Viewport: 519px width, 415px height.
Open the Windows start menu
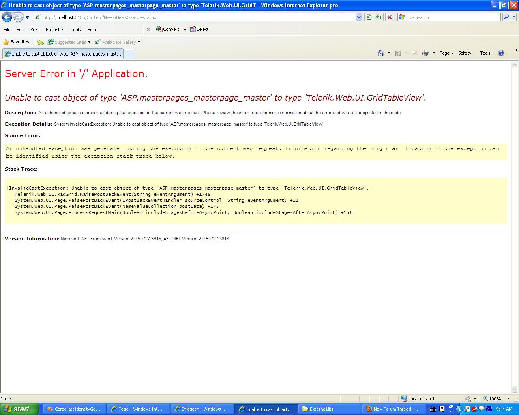19,409
